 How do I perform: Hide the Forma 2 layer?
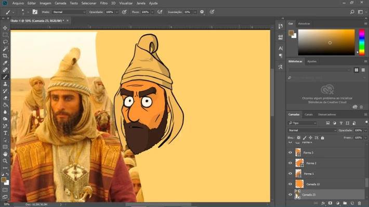(x=290, y=163)
